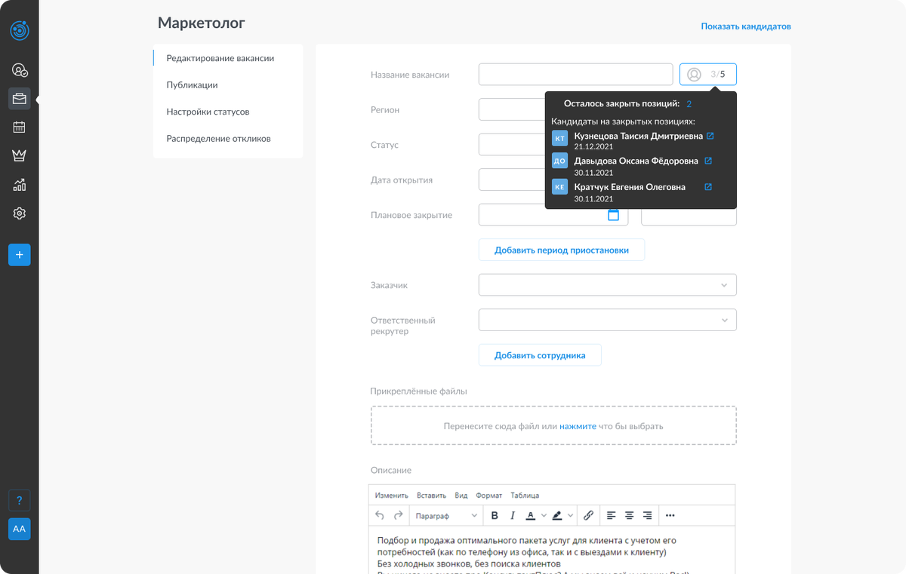Click into the description editor text area
Screen dimensions: 906x574
(552, 551)
